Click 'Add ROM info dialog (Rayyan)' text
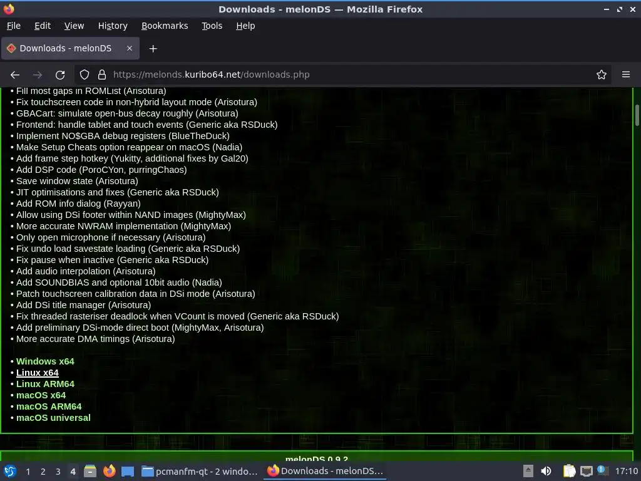 pos(78,204)
